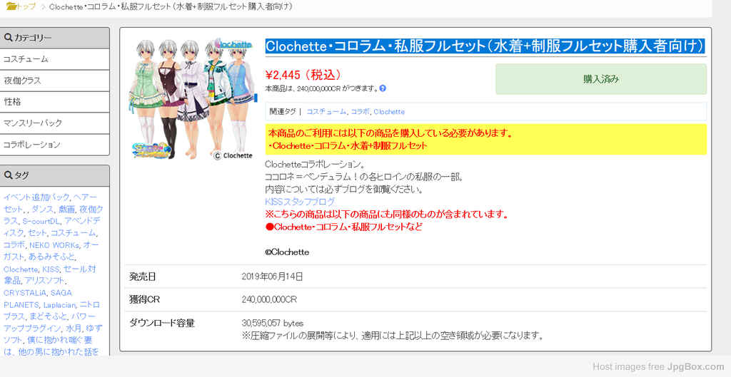The height and width of the screenshot is (377, 731).
Task: Select the アリスソフト tag
Action: [45, 281]
